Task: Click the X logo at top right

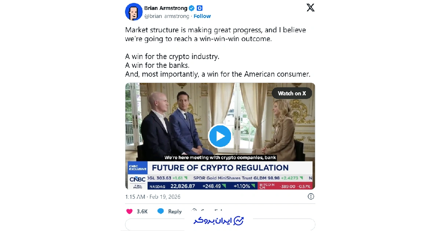Action: 310,8
